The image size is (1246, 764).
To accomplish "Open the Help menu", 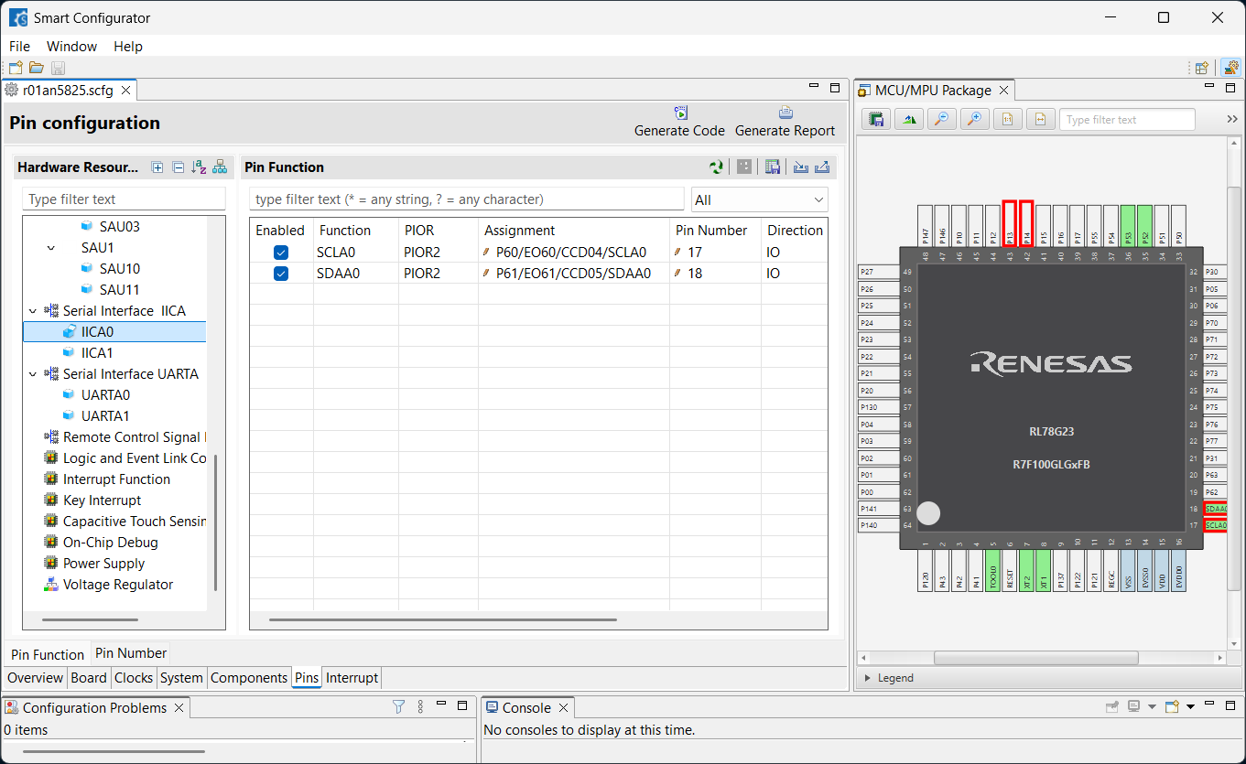I will coord(127,47).
